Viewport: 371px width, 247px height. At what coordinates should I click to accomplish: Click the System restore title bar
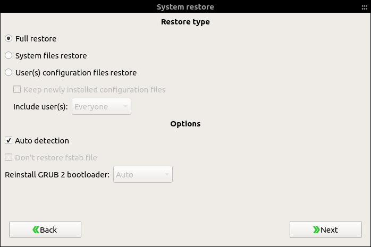point(186,6)
